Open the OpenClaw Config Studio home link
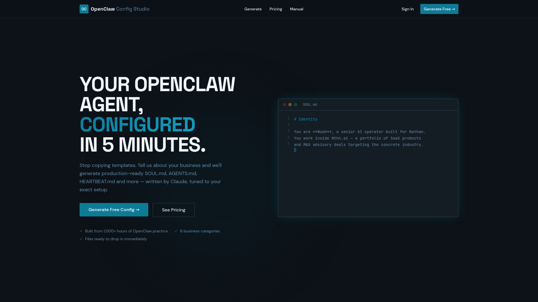The width and height of the screenshot is (538, 302). click(114, 9)
